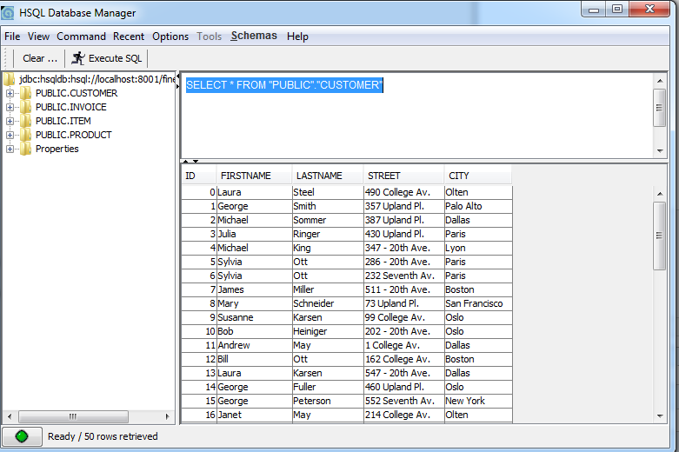Click tree panel horizontal scroll left arrow
This screenshot has width=679, height=452.
coord(10,417)
